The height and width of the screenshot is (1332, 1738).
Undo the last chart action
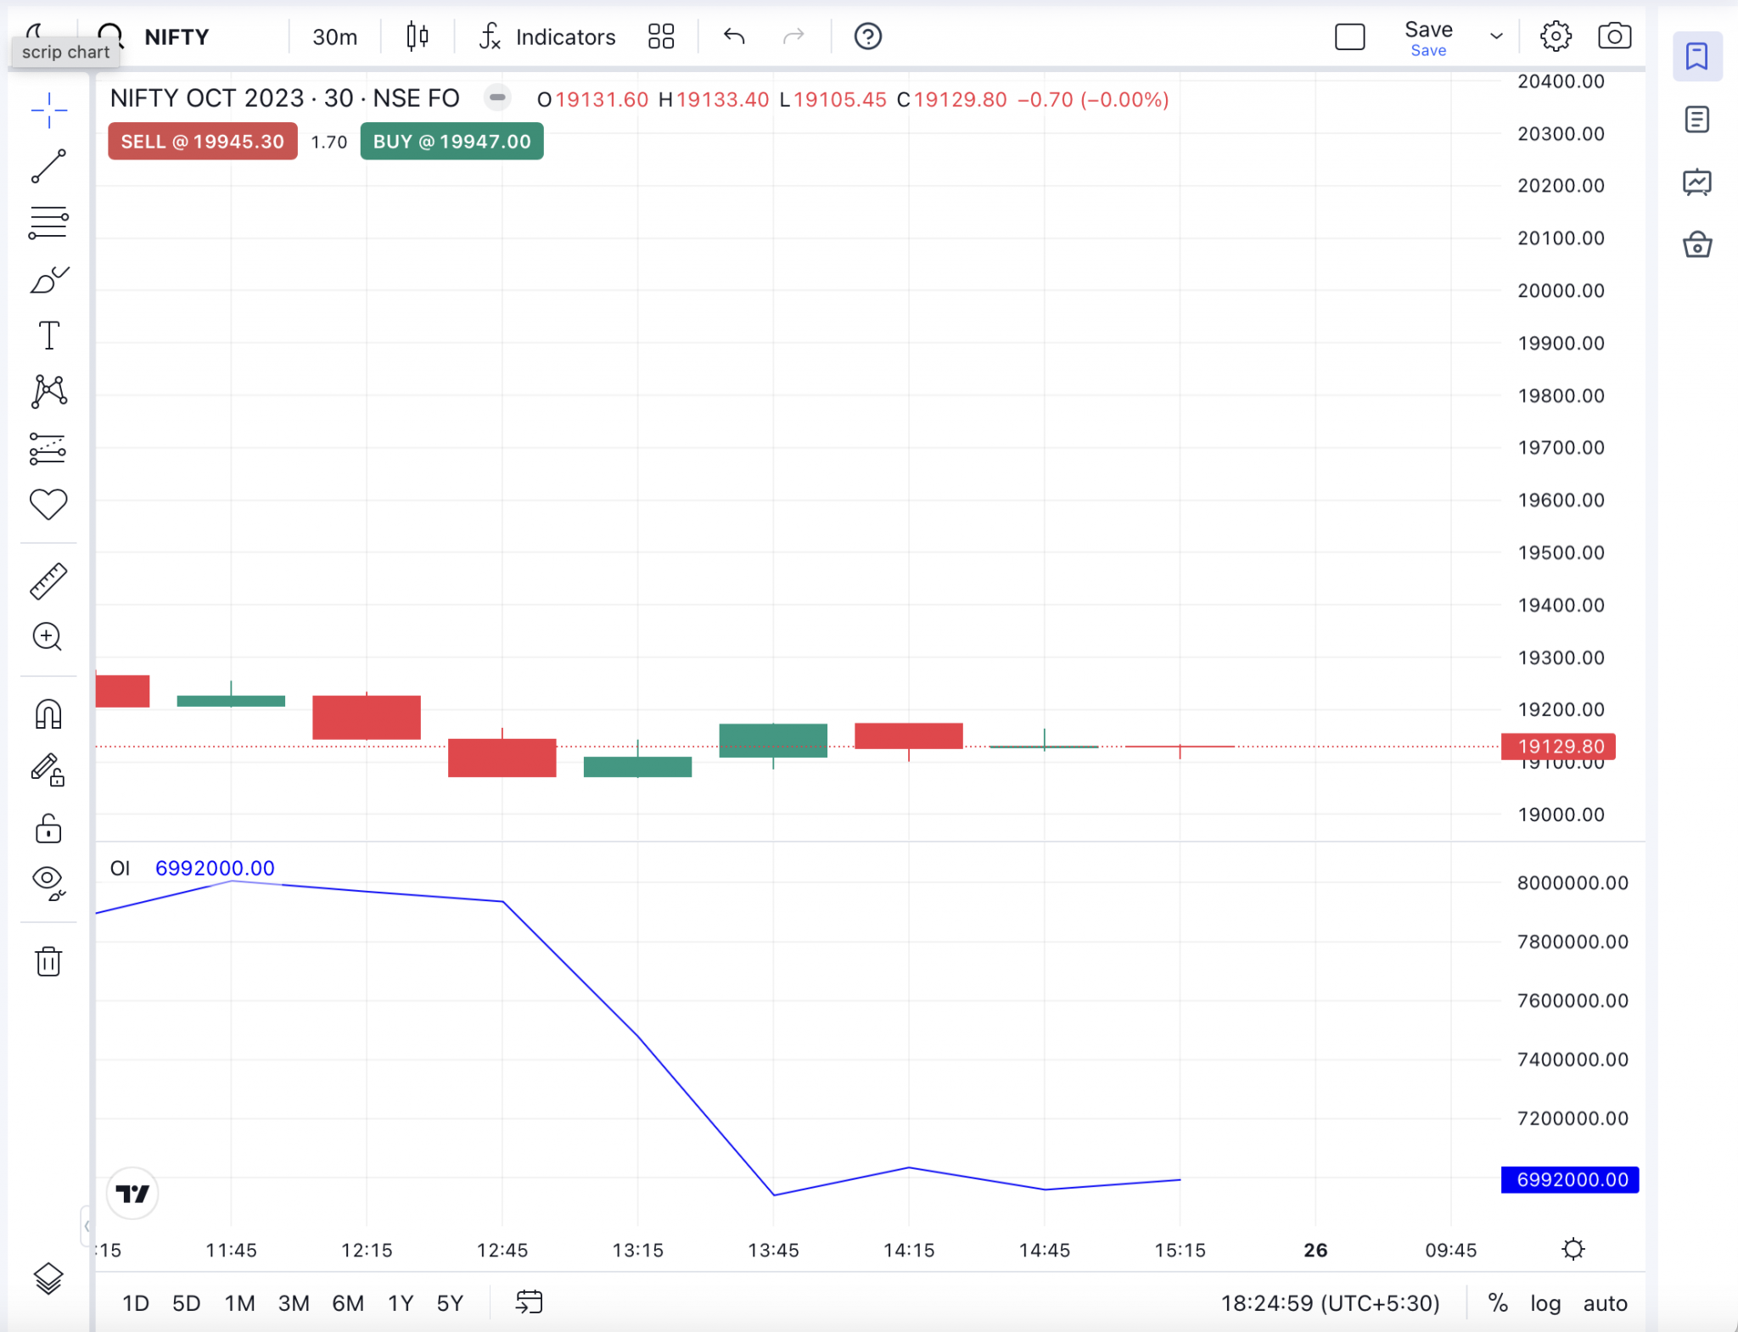[x=733, y=36]
